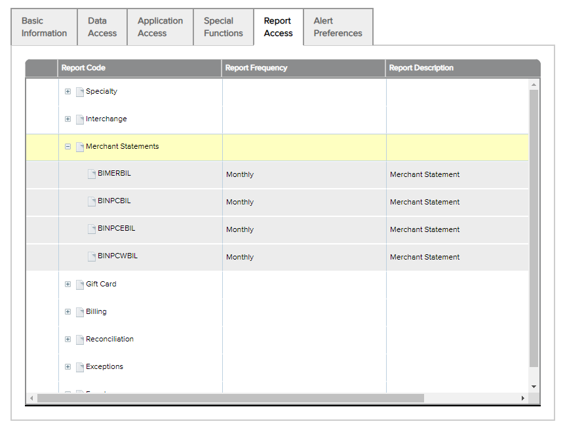Switch to the Basic Information tab

(x=44, y=27)
